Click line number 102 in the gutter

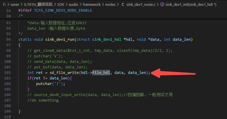tap(7, 73)
